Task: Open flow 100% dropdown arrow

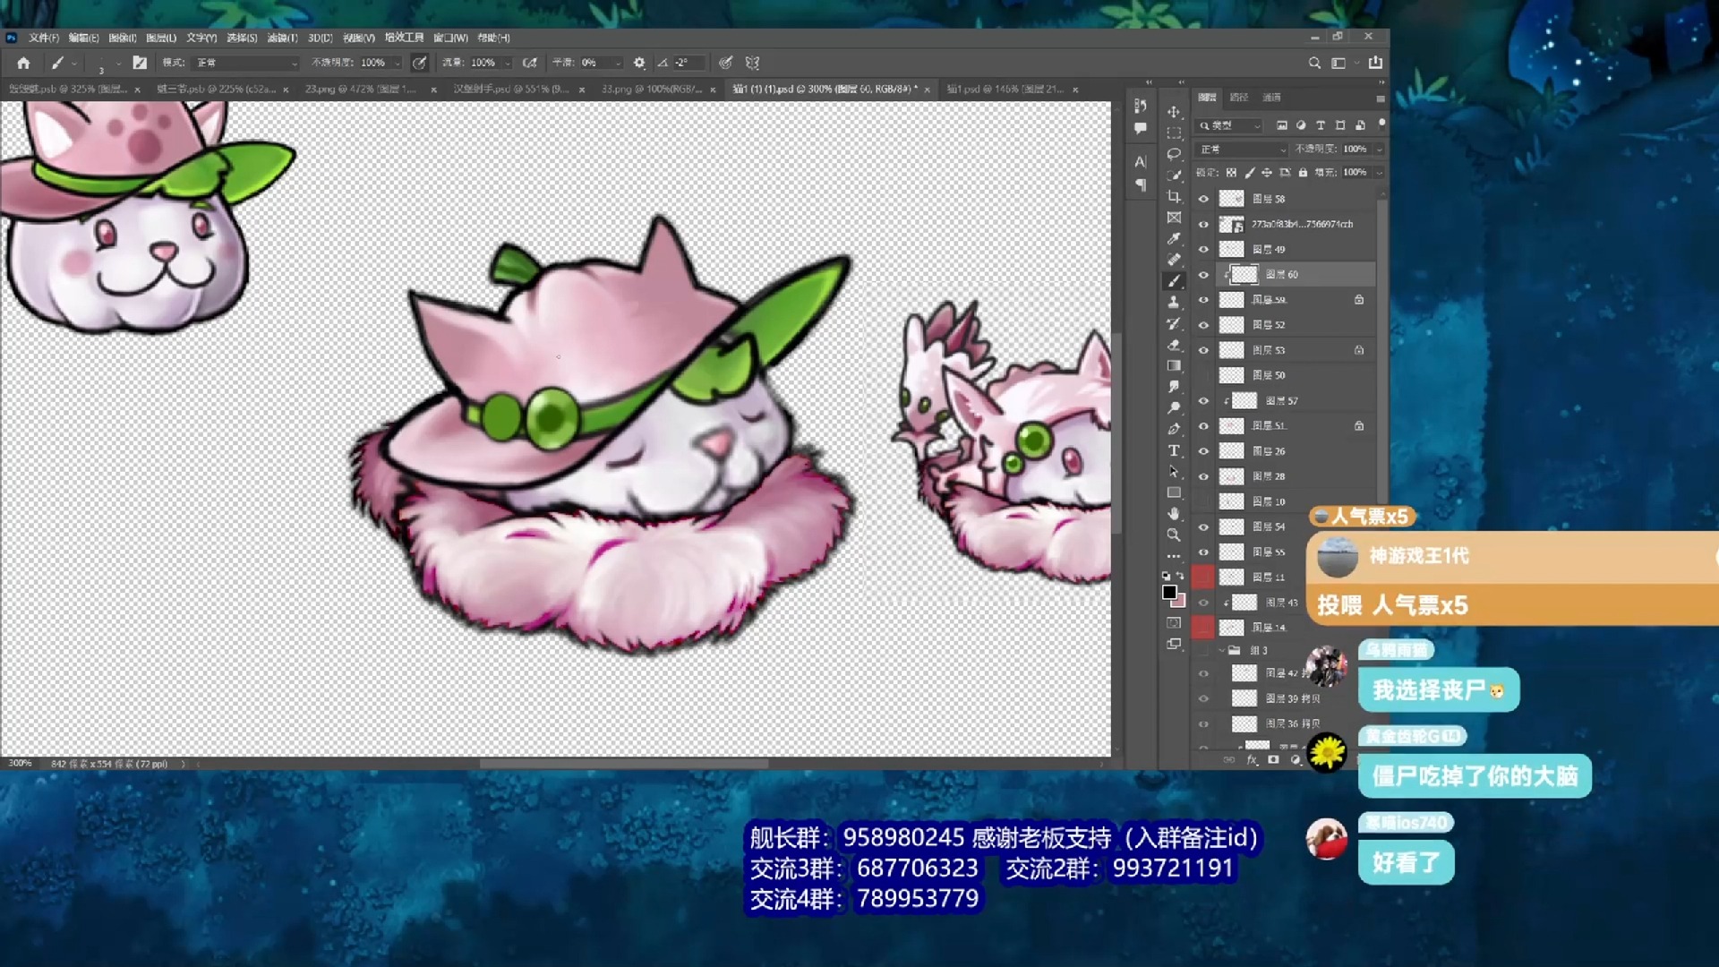Action: [508, 63]
